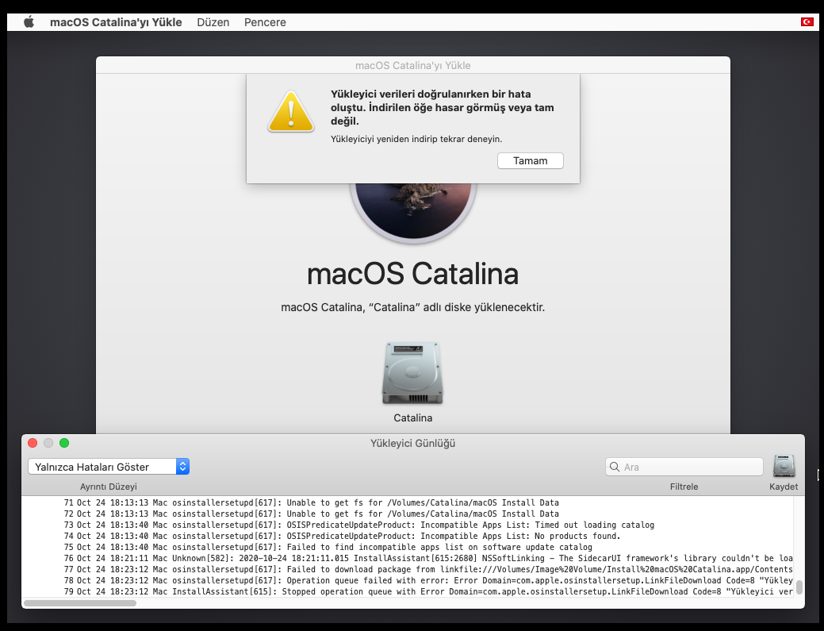Open the Pencere menu
Image resolution: width=824 pixels, height=631 pixels.
point(265,22)
